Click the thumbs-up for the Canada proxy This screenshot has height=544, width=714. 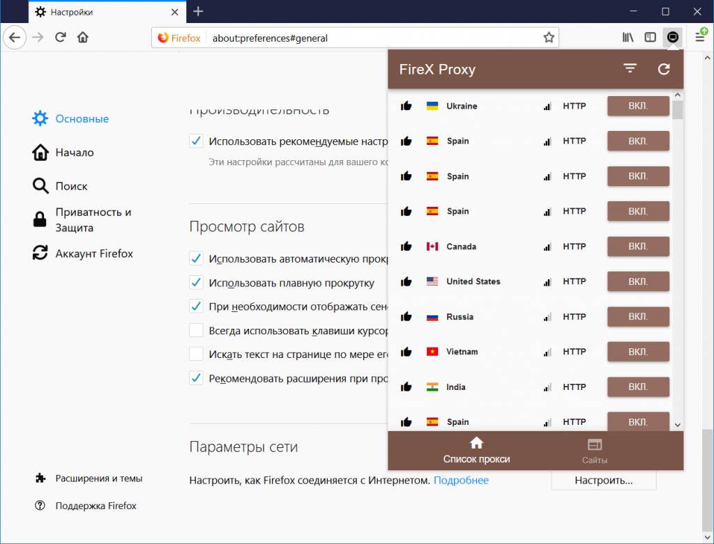[x=407, y=247]
